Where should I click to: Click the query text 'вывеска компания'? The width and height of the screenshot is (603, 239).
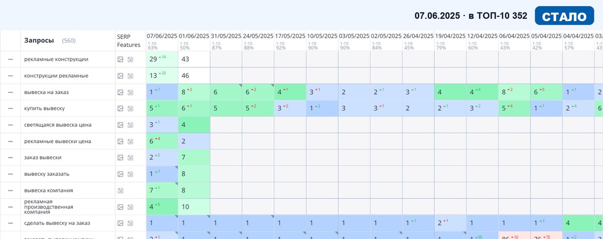point(49,190)
